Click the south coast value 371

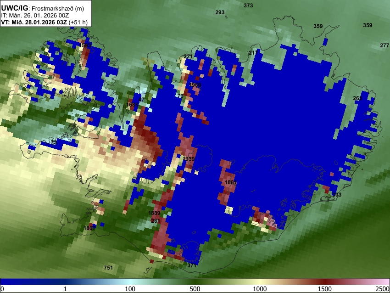192,265
